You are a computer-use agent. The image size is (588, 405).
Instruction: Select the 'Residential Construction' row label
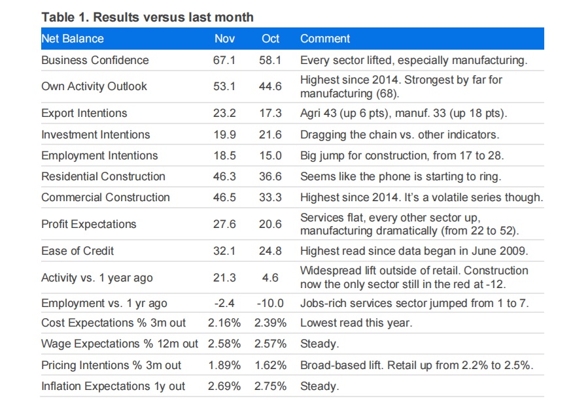tap(103, 176)
